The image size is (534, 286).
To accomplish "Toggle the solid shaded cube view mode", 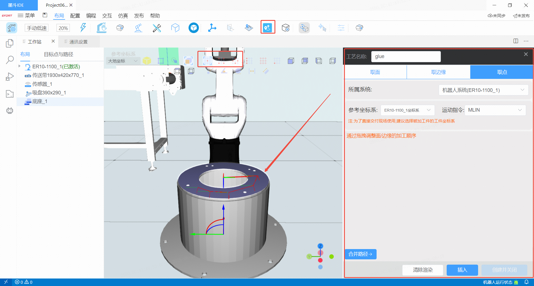I will pyautogui.click(x=291, y=61).
